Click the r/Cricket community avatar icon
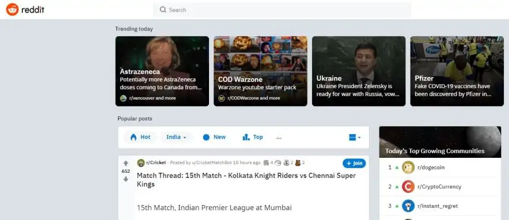The height and width of the screenshot is (220, 509). tap(141, 163)
